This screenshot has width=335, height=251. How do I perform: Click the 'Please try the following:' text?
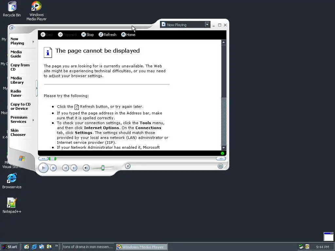(66, 96)
